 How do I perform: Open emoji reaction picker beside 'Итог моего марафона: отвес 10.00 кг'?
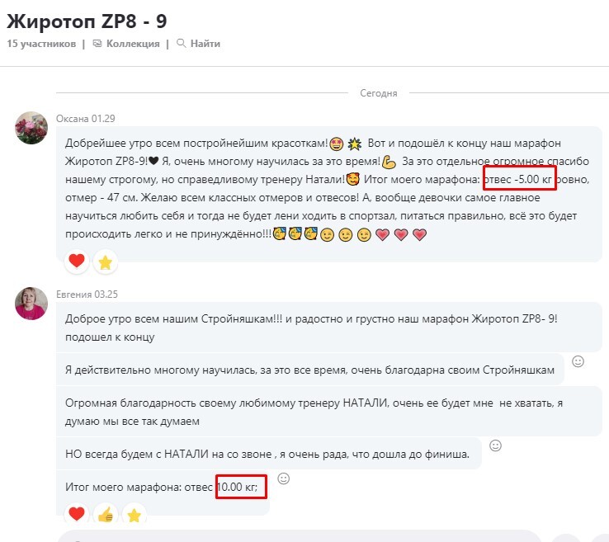click(x=284, y=478)
